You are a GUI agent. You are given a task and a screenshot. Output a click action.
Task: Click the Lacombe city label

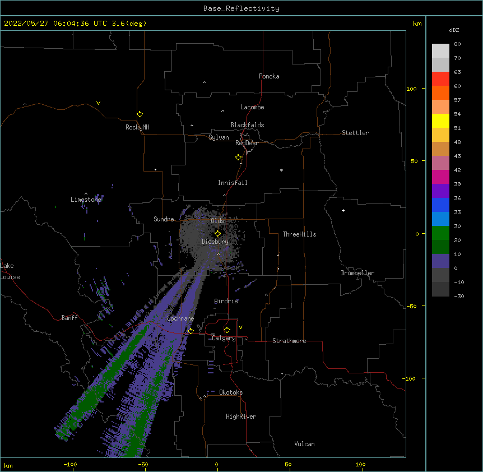click(x=252, y=107)
